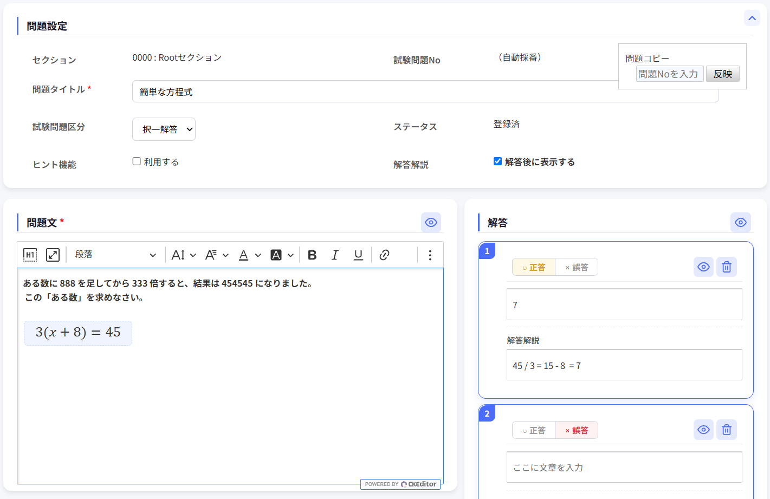Open the 段落 paragraph style dropdown
Screen dimensions: 770x499
point(115,255)
